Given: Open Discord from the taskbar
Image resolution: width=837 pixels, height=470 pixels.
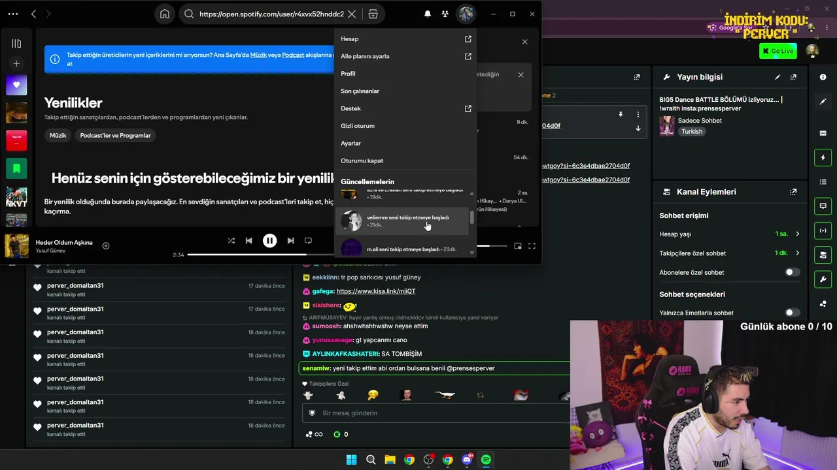Looking at the screenshot, I should [467, 460].
